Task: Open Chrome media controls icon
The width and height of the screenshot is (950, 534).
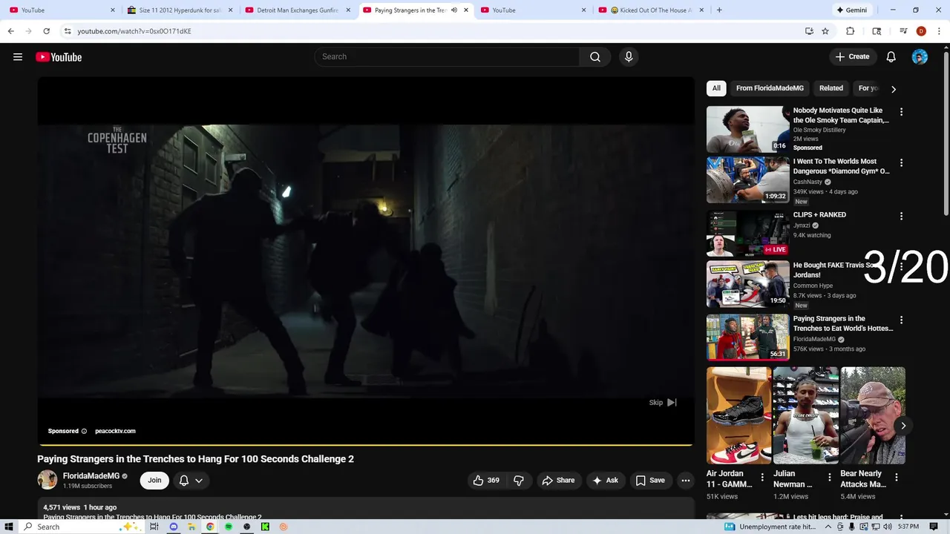Action: point(903,31)
